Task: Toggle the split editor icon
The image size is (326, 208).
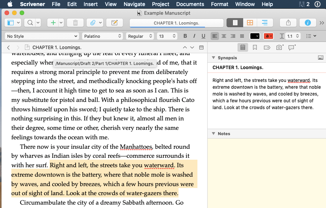Action: pyautogui.click(x=201, y=48)
